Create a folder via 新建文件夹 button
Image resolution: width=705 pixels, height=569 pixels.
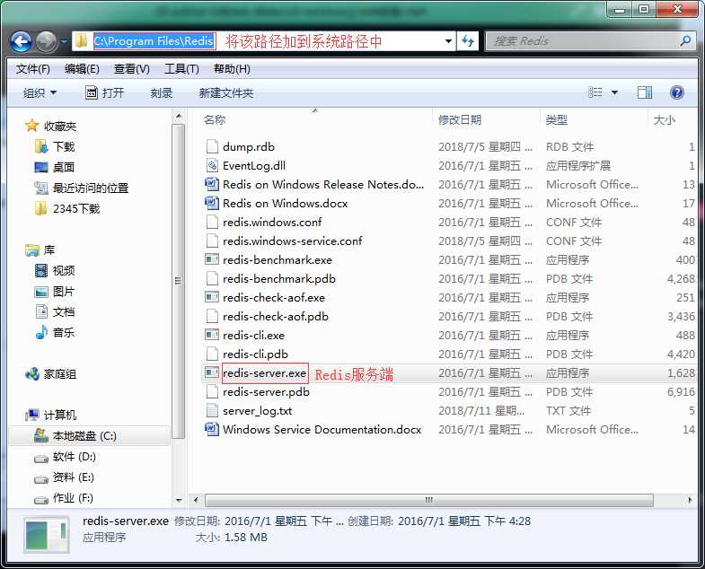click(225, 93)
